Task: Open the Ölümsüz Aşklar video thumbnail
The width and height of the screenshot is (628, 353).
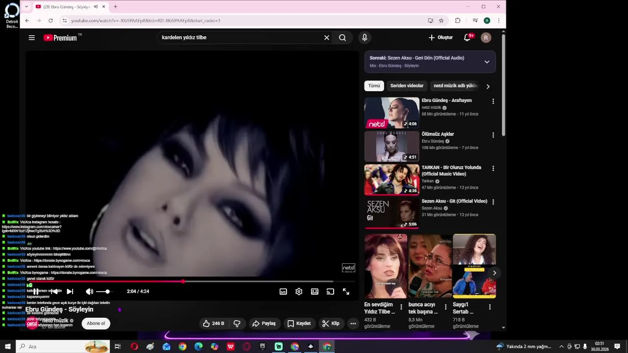Action: [x=392, y=146]
